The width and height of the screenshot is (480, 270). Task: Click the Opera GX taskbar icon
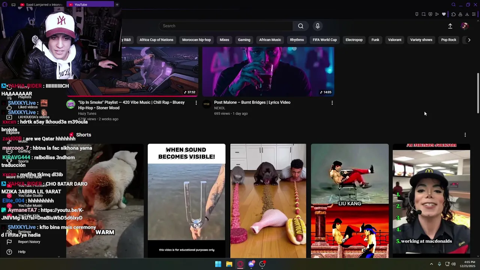pos(240,264)
